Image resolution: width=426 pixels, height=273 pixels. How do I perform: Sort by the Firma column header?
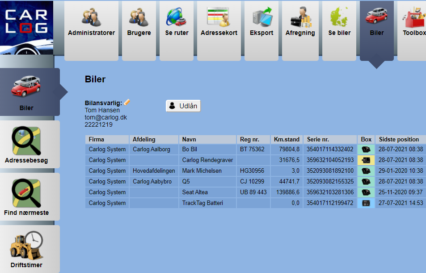tap(107, 140)
